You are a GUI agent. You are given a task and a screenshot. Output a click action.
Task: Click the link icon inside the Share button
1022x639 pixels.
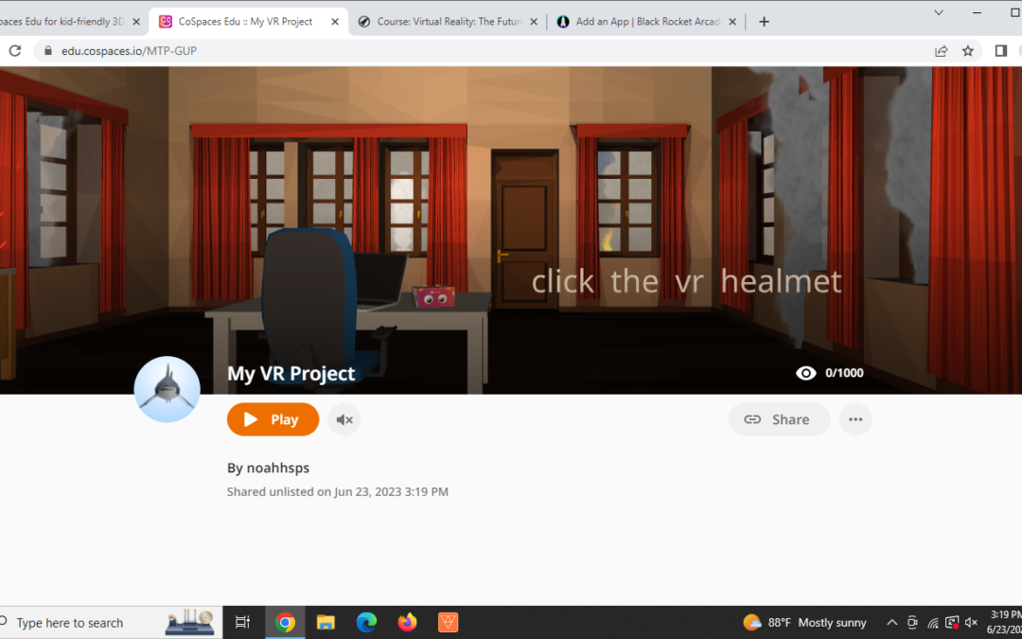coord(753,419)
